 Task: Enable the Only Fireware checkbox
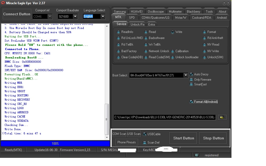[x=191, y=80]
